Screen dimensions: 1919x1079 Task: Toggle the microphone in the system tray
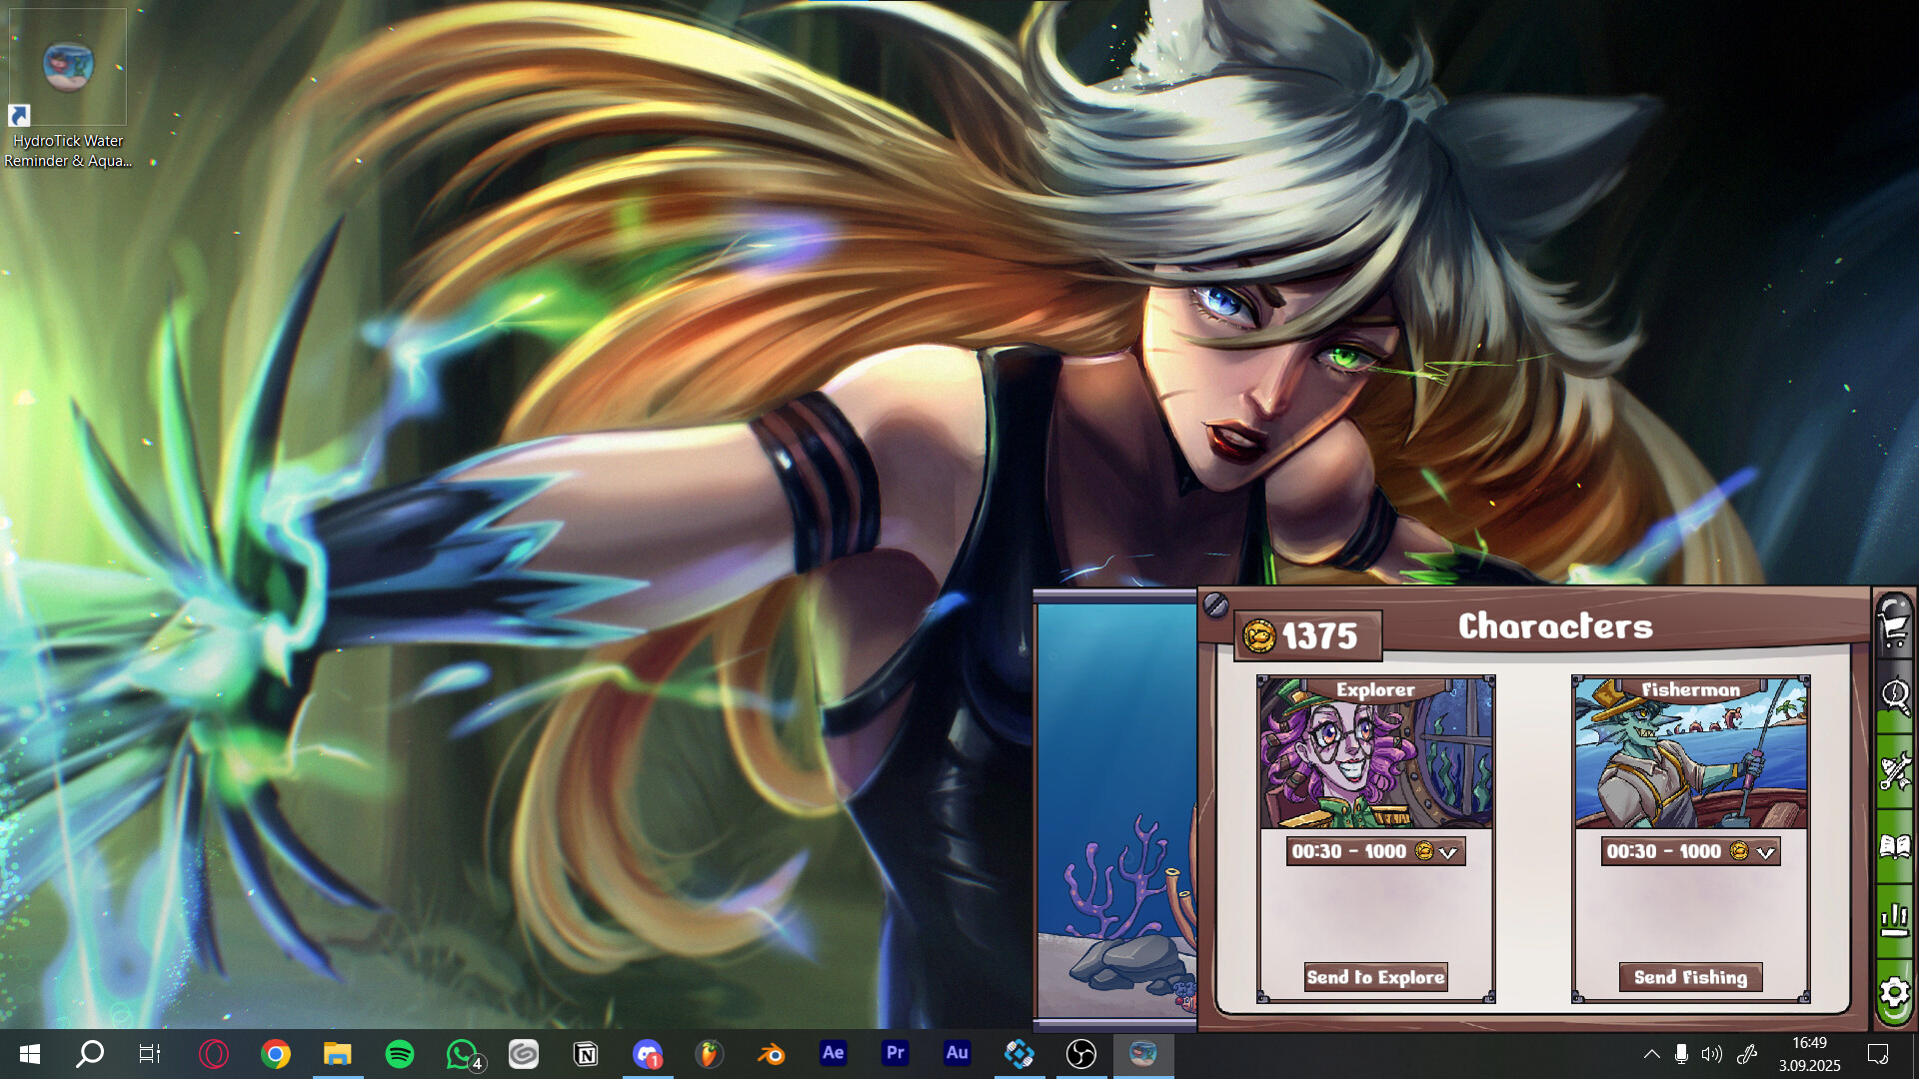tap(1681, 1054)
